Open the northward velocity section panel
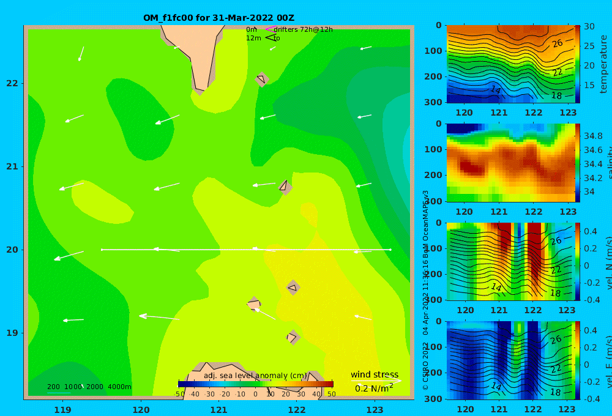 click(x=510, y=261)
